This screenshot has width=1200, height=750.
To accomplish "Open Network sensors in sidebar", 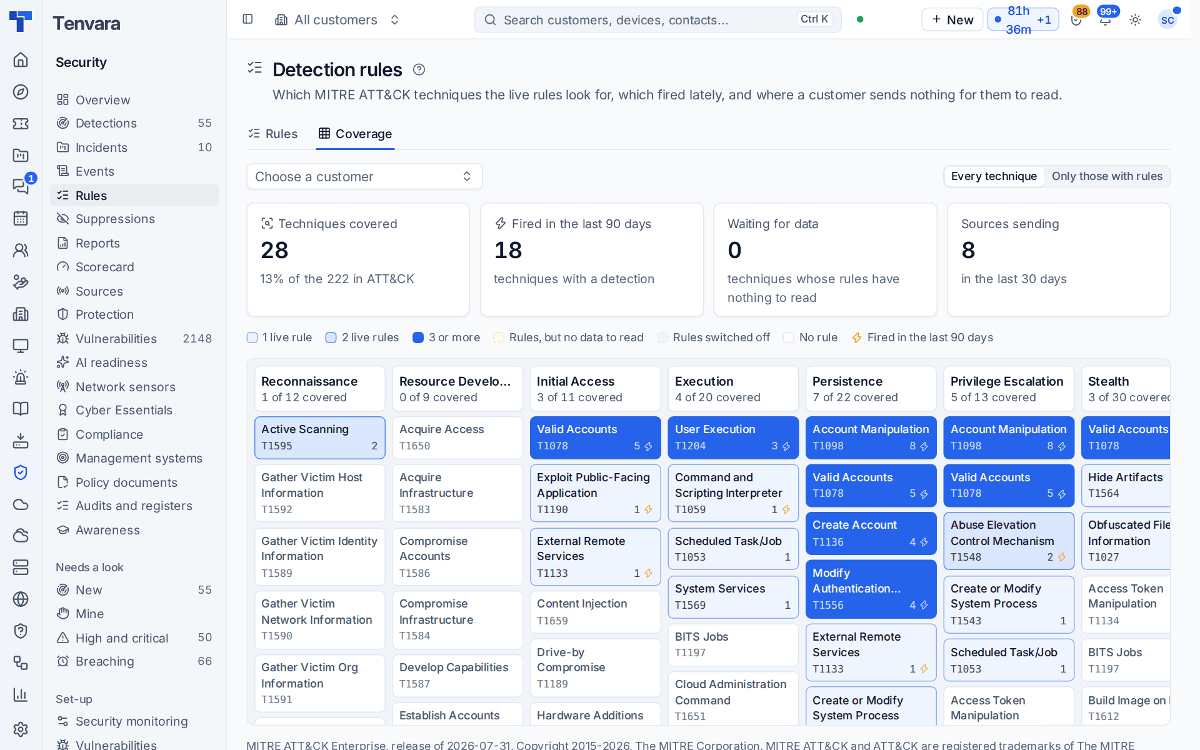I will [134, 387].
